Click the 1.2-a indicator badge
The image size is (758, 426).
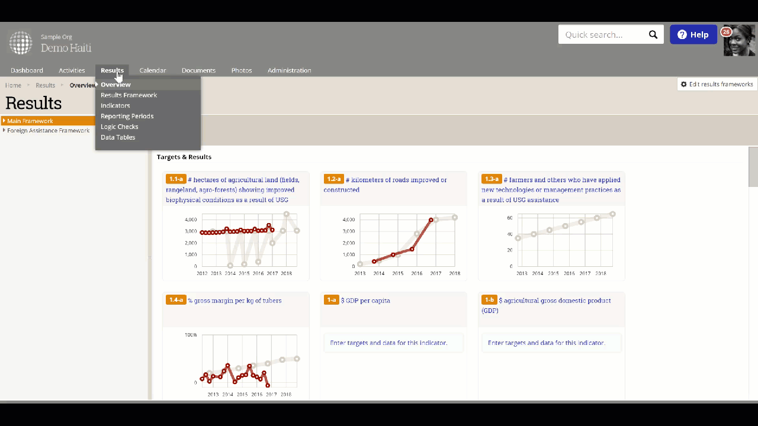[x=334, y=179]
